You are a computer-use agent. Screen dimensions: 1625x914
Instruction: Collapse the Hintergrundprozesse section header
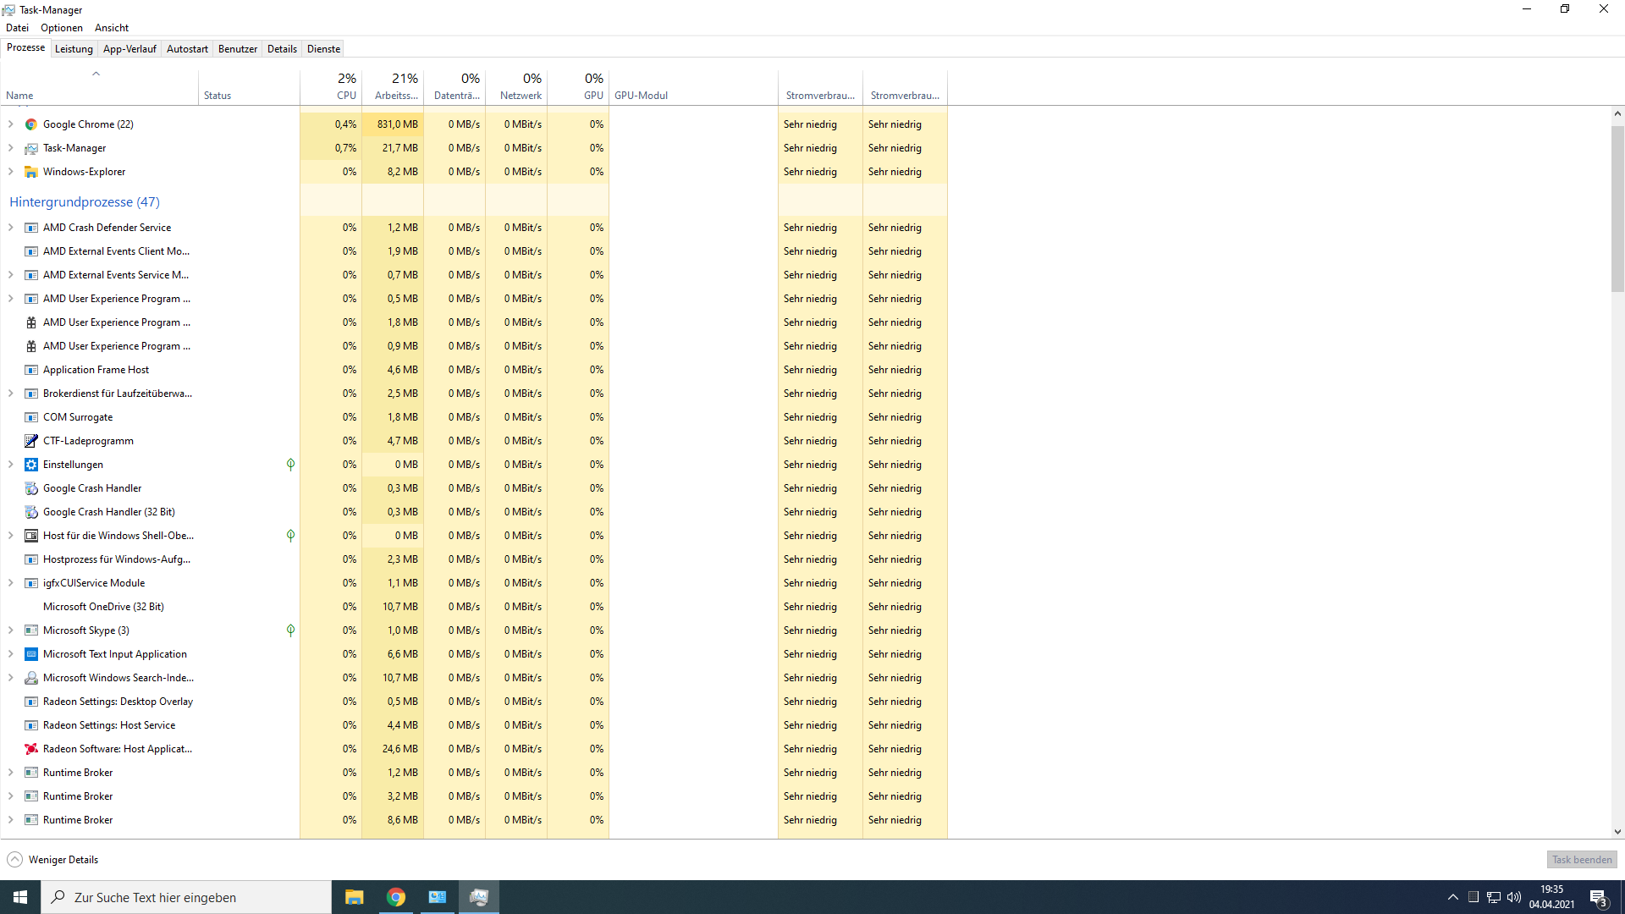coord(84,201)
